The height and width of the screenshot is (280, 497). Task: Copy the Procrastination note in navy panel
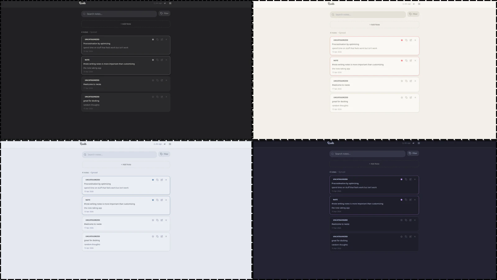click(406, 179)
